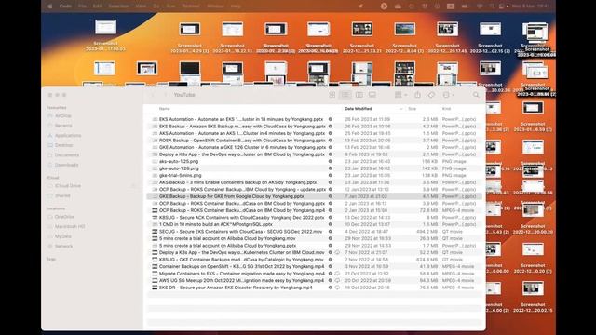596x335 pixels.
Task: Open the File menu
Action: click(x=82, y=7)
